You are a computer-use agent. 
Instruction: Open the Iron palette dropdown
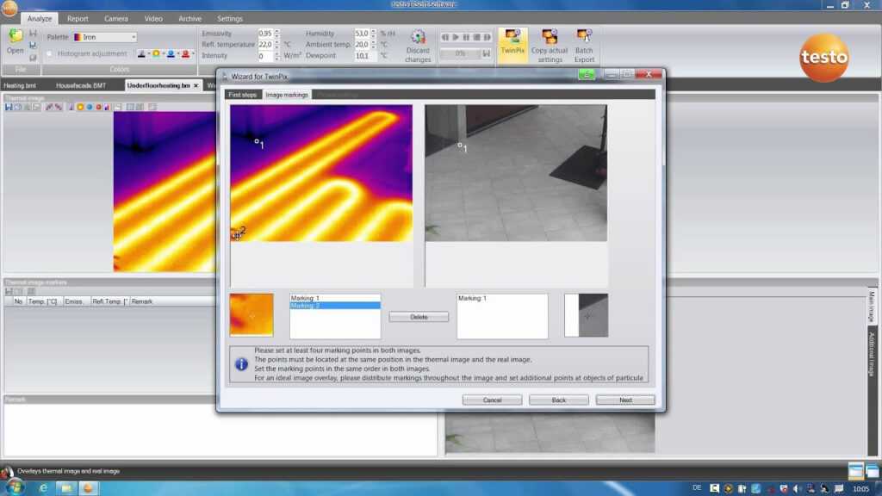(x=134, y=37)
